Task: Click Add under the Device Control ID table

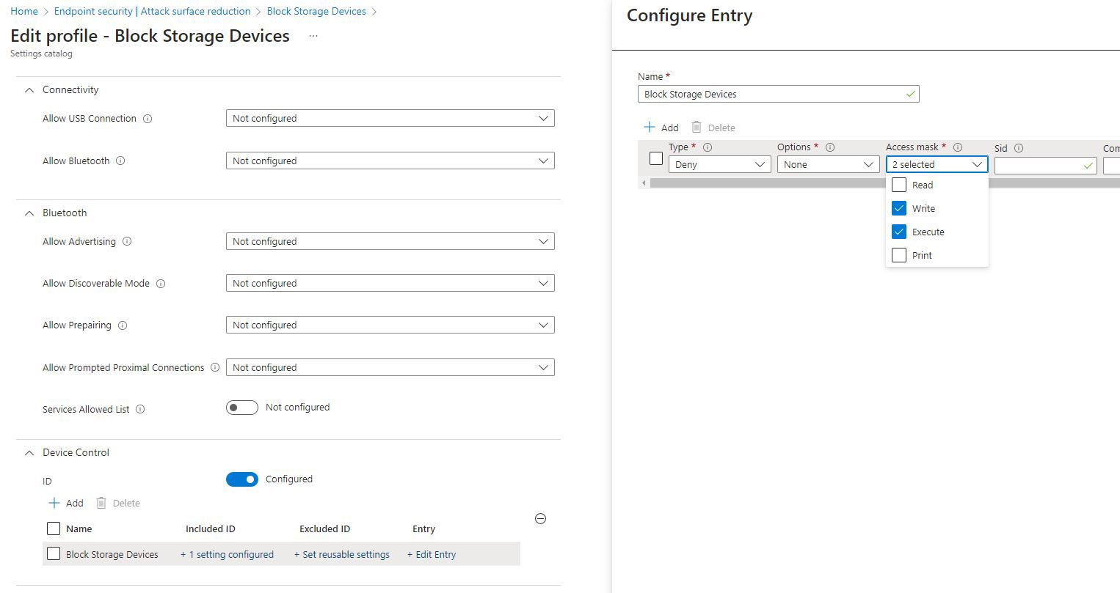Action: click(65, 502)
